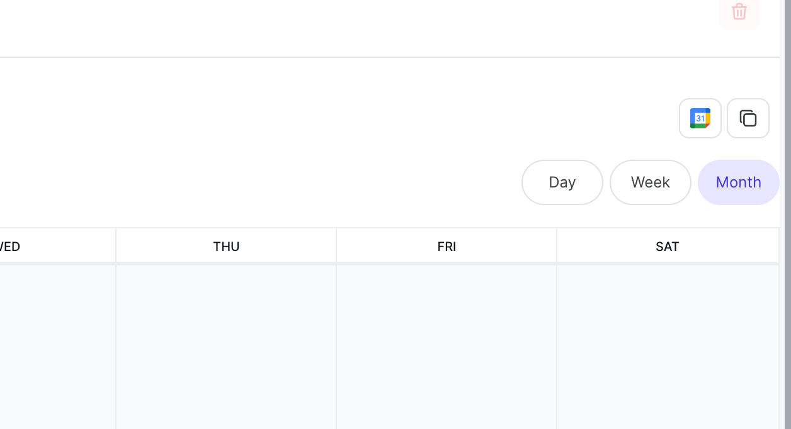Switch to the Day view

pyautogui.click(x=562, y=182)
